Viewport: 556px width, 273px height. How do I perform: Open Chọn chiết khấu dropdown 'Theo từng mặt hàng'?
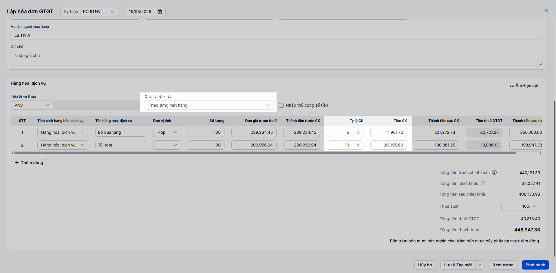[x=209, y=105]
